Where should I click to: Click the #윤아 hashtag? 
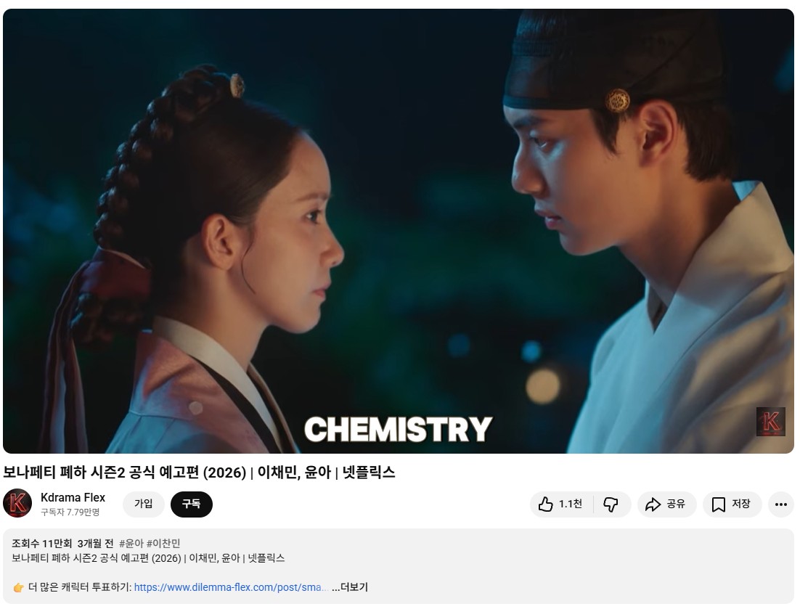(x=131, y=544)
